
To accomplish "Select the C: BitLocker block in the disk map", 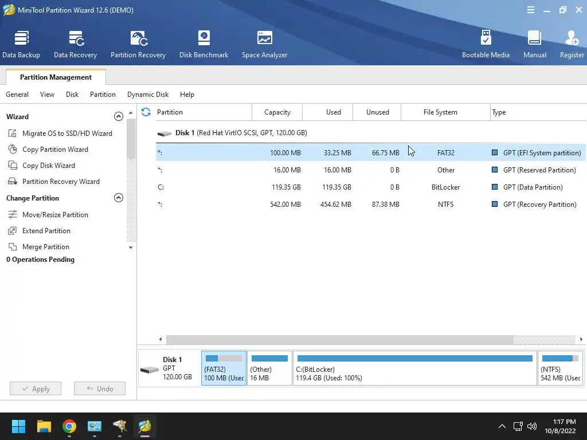I will [x=415, y=368].
